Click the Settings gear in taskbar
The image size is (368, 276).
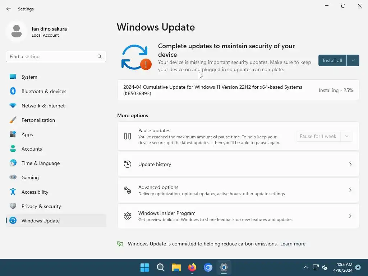coord(224,267)
